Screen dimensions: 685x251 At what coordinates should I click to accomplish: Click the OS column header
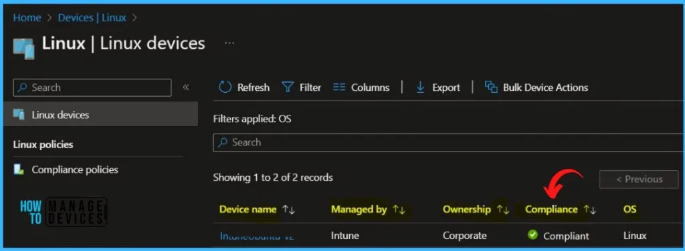coord(629,210)
